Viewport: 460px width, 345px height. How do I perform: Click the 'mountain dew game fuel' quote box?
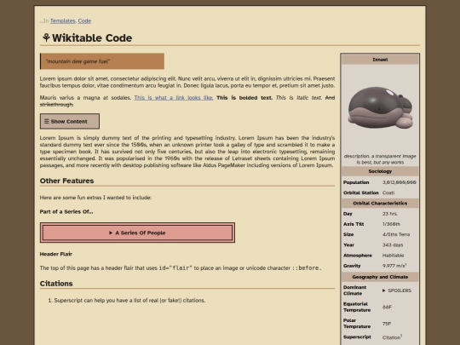102,61
